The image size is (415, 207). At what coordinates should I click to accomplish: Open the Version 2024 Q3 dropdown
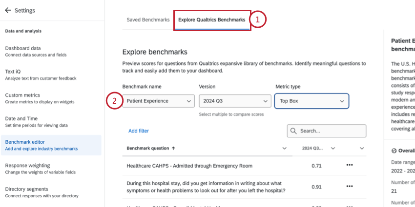click(x=234, y=101)
